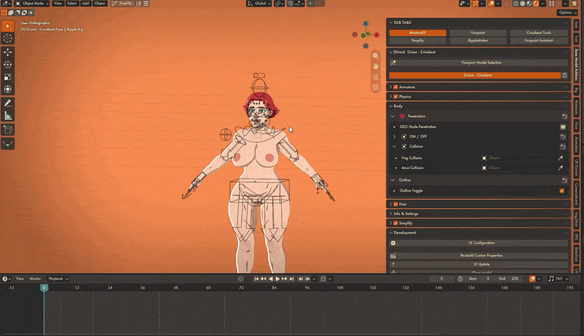The width and height of the screenshot is (584, 336).
Task: Expand the Info & Settings panel
Action: click(391, 214)
